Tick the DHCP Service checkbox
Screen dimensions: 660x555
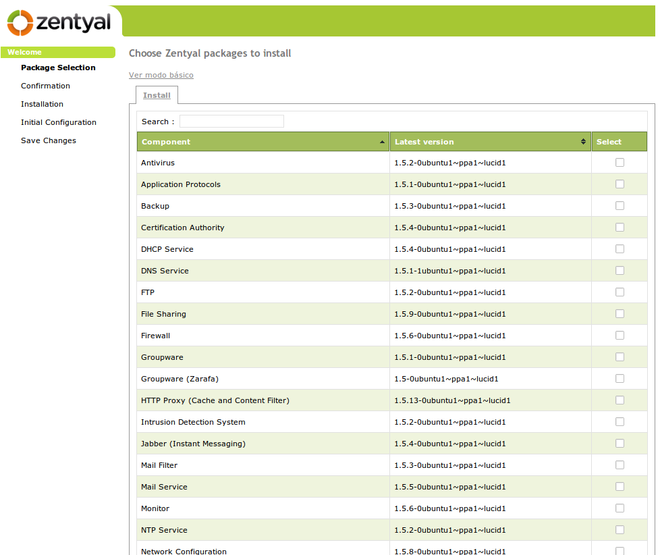coord(620,249)
